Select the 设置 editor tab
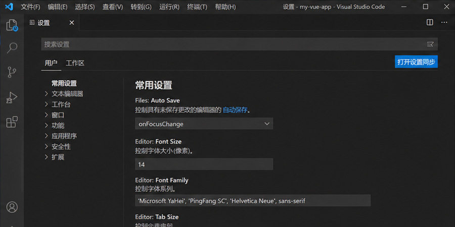 (x=52, y=23)
